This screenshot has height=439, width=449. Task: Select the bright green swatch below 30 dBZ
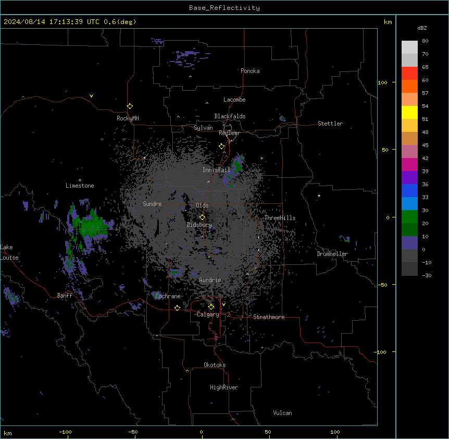coord(409,217)
